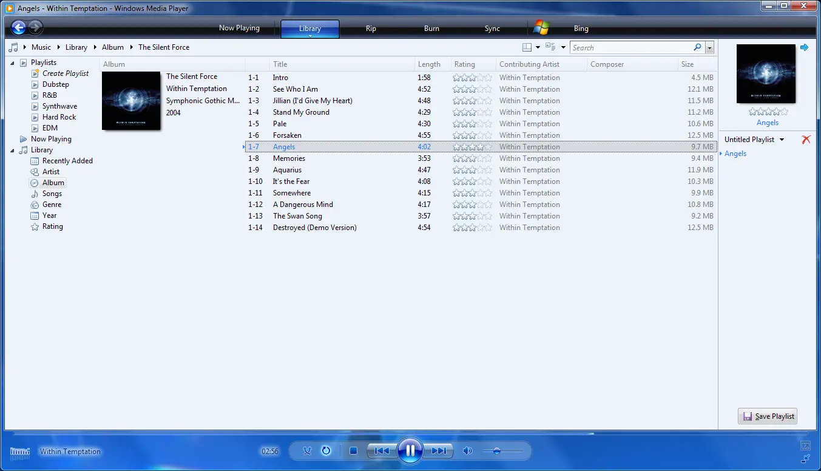
Task: Click the playback seek bar
Action: [x=410, y=433]
